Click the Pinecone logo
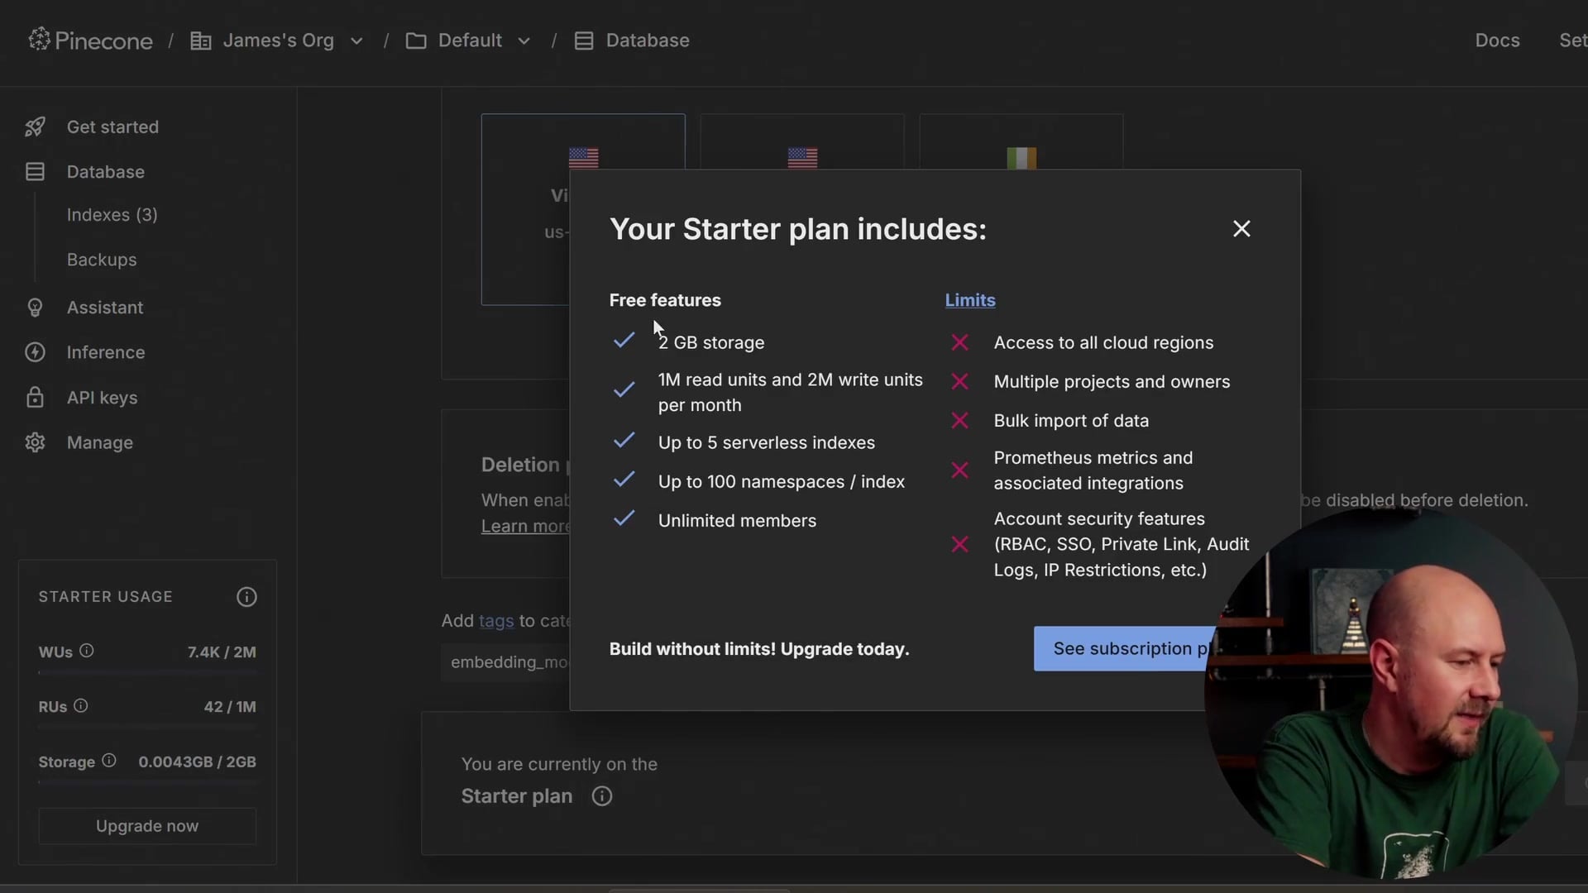This screenshot has height=893, width=1588. coord(91,40)
